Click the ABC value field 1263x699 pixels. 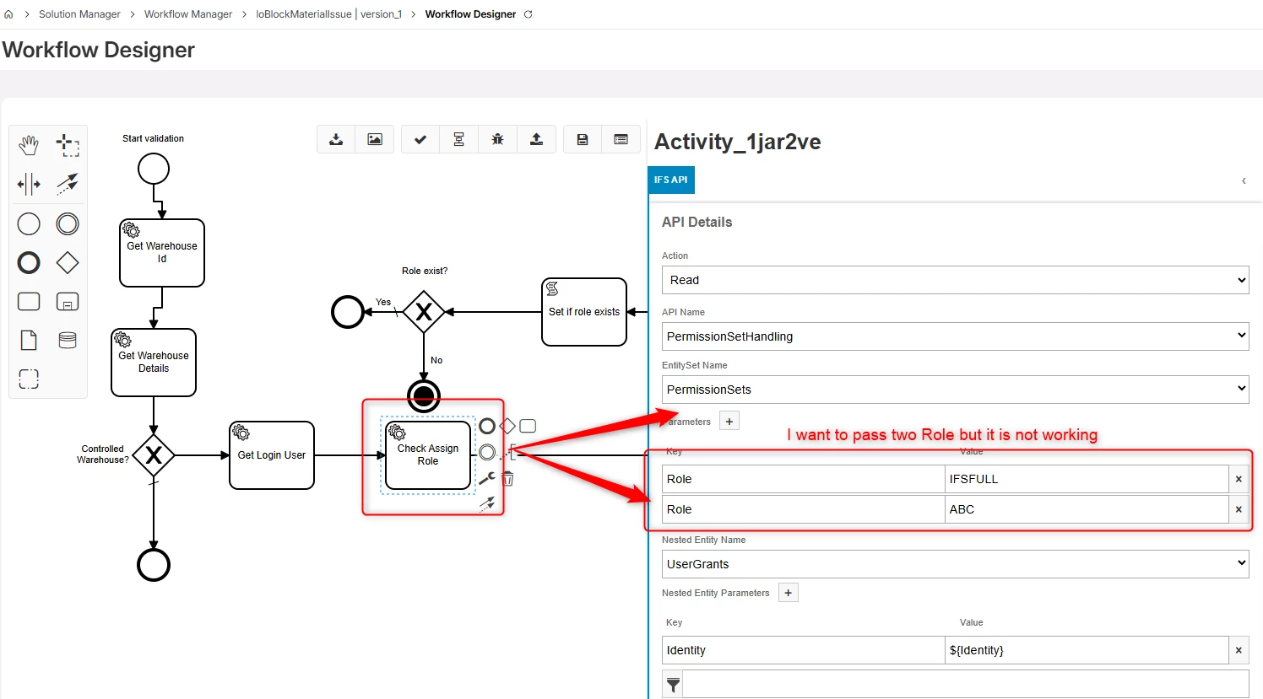click(1087, 509)
